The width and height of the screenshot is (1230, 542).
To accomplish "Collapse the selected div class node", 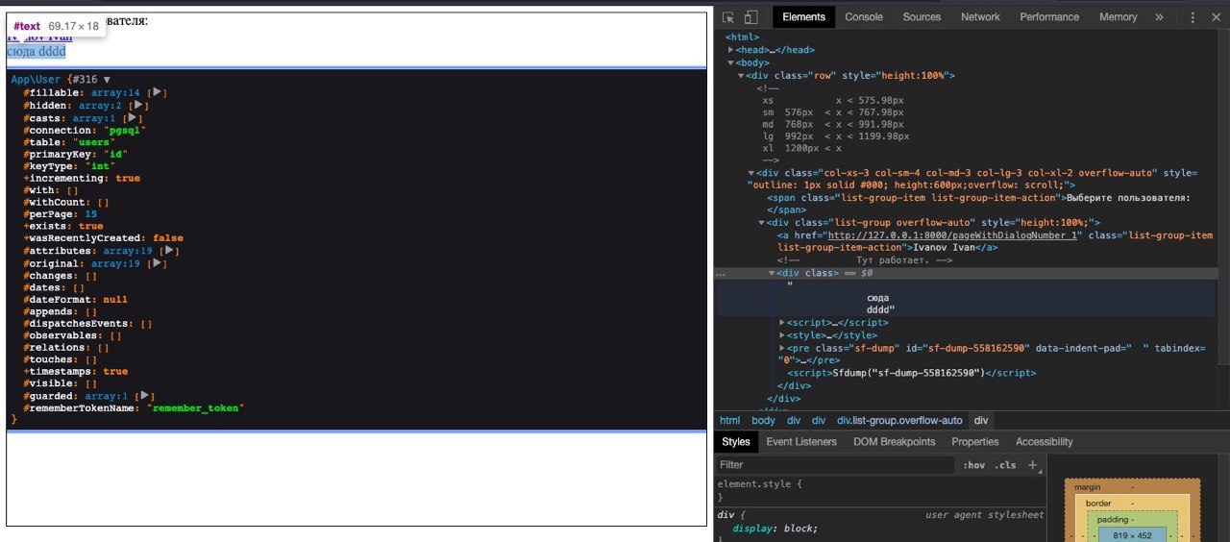I will 772,273.
